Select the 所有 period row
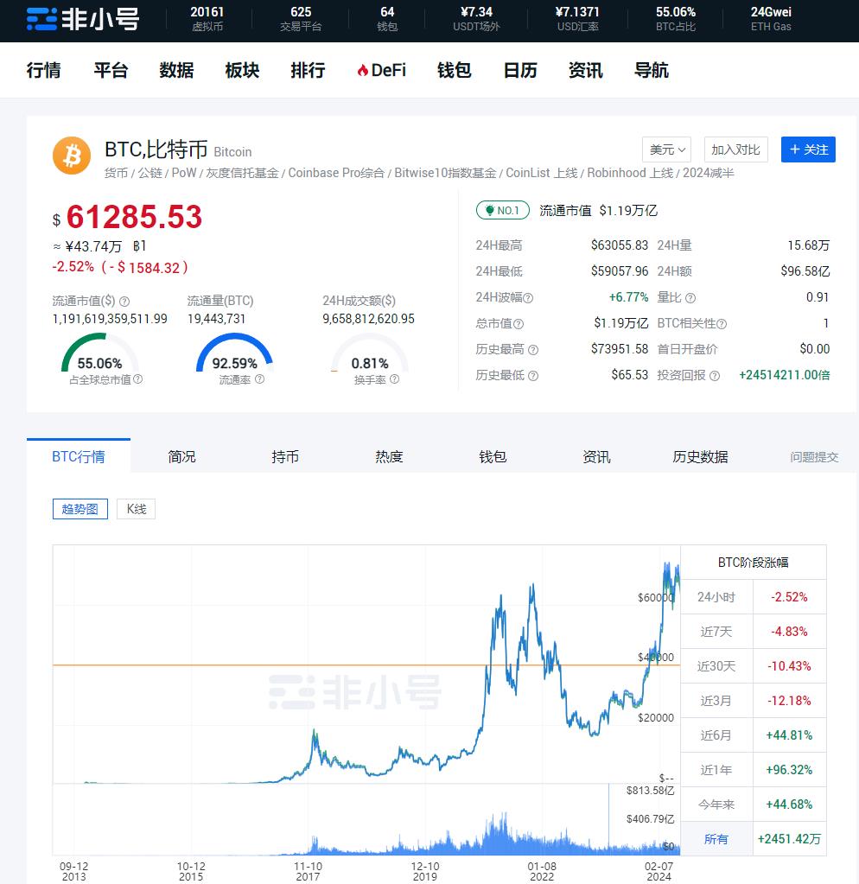Viewport: 859px width, 884px height. [754, 839]
